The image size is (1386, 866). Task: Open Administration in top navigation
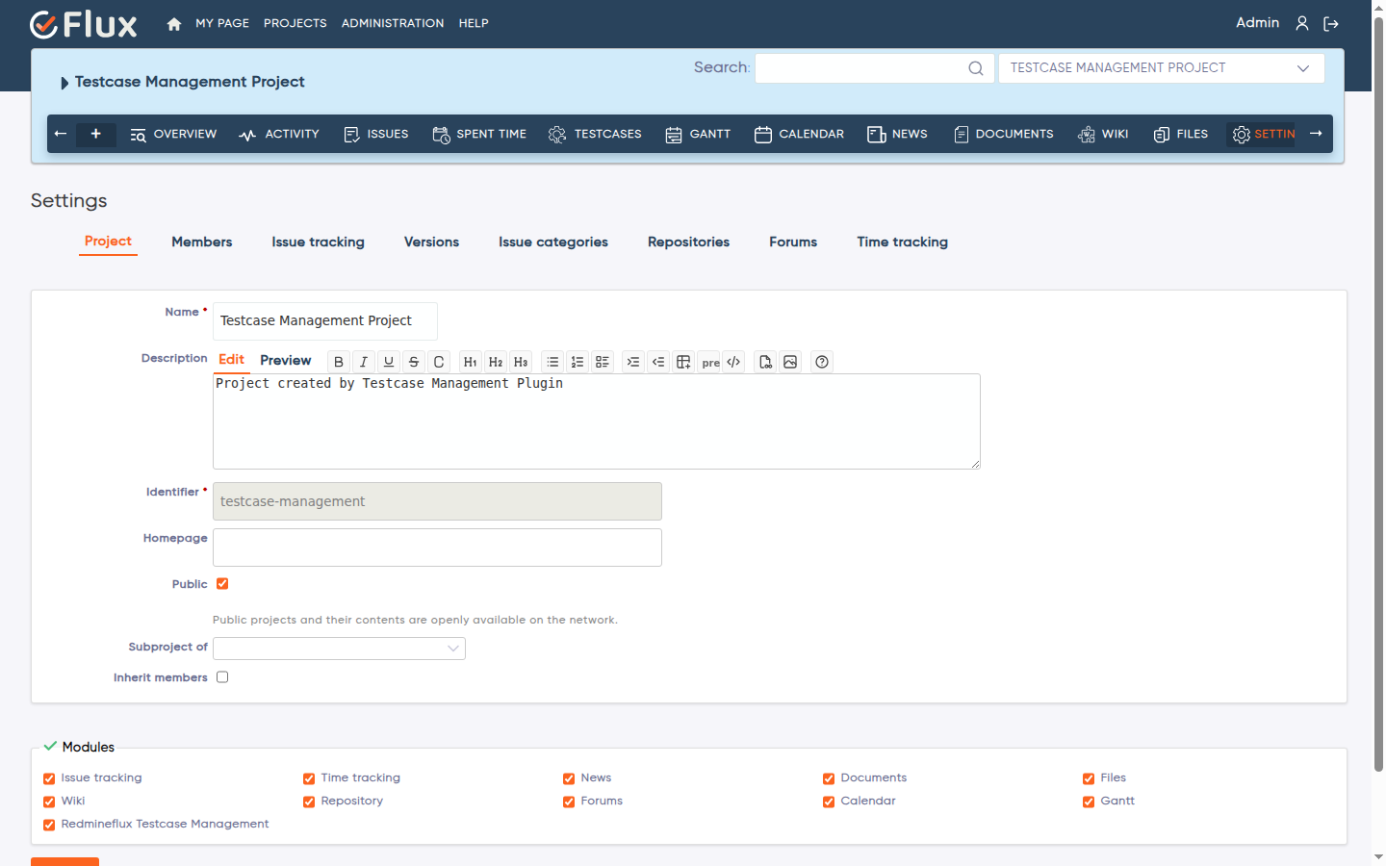tap(393, 23)
